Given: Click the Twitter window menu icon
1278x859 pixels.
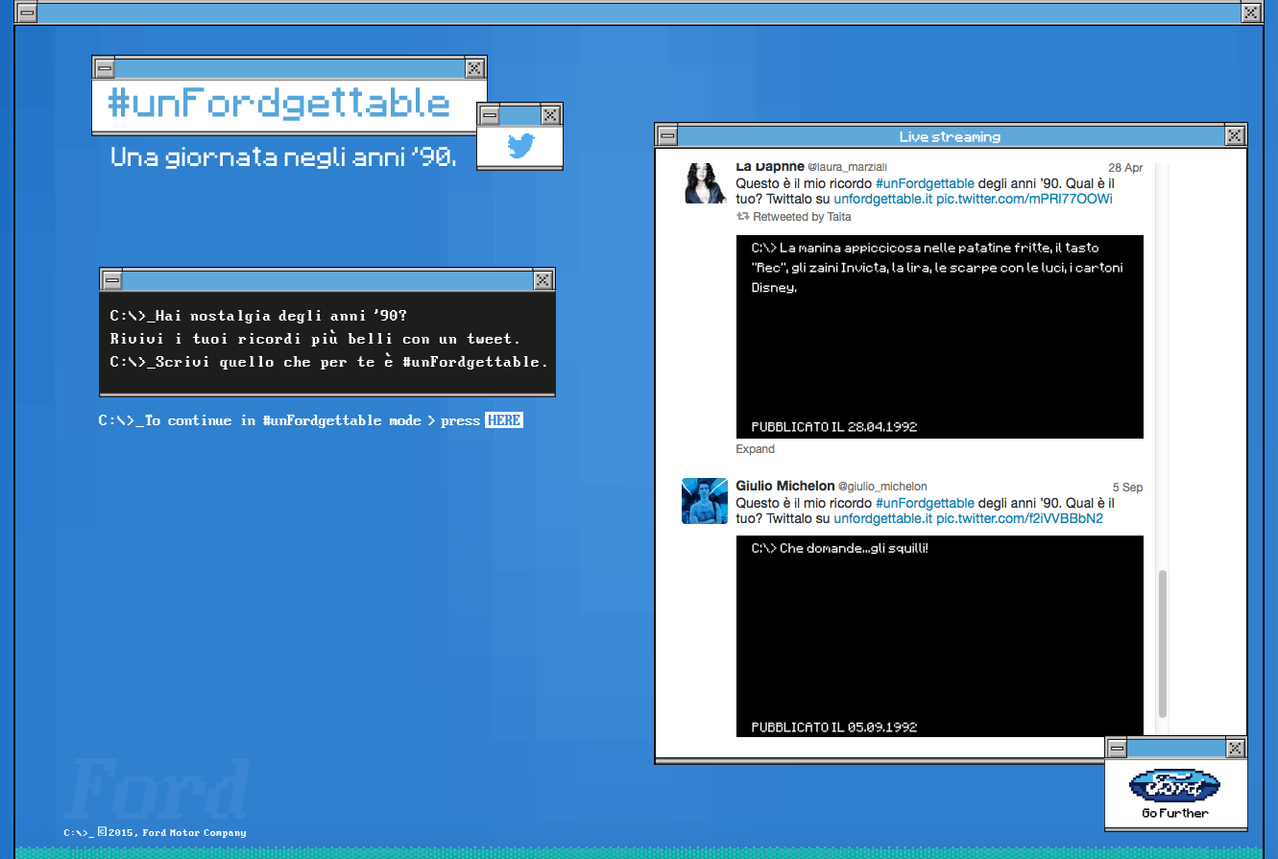Looking at the screenshot, I should tap(490, 115).
